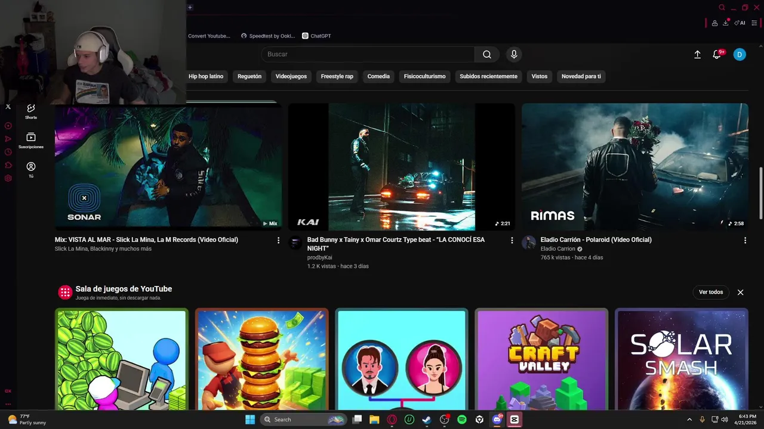
Task: Open the prodbyKai channel avatar
Action: 295,243
